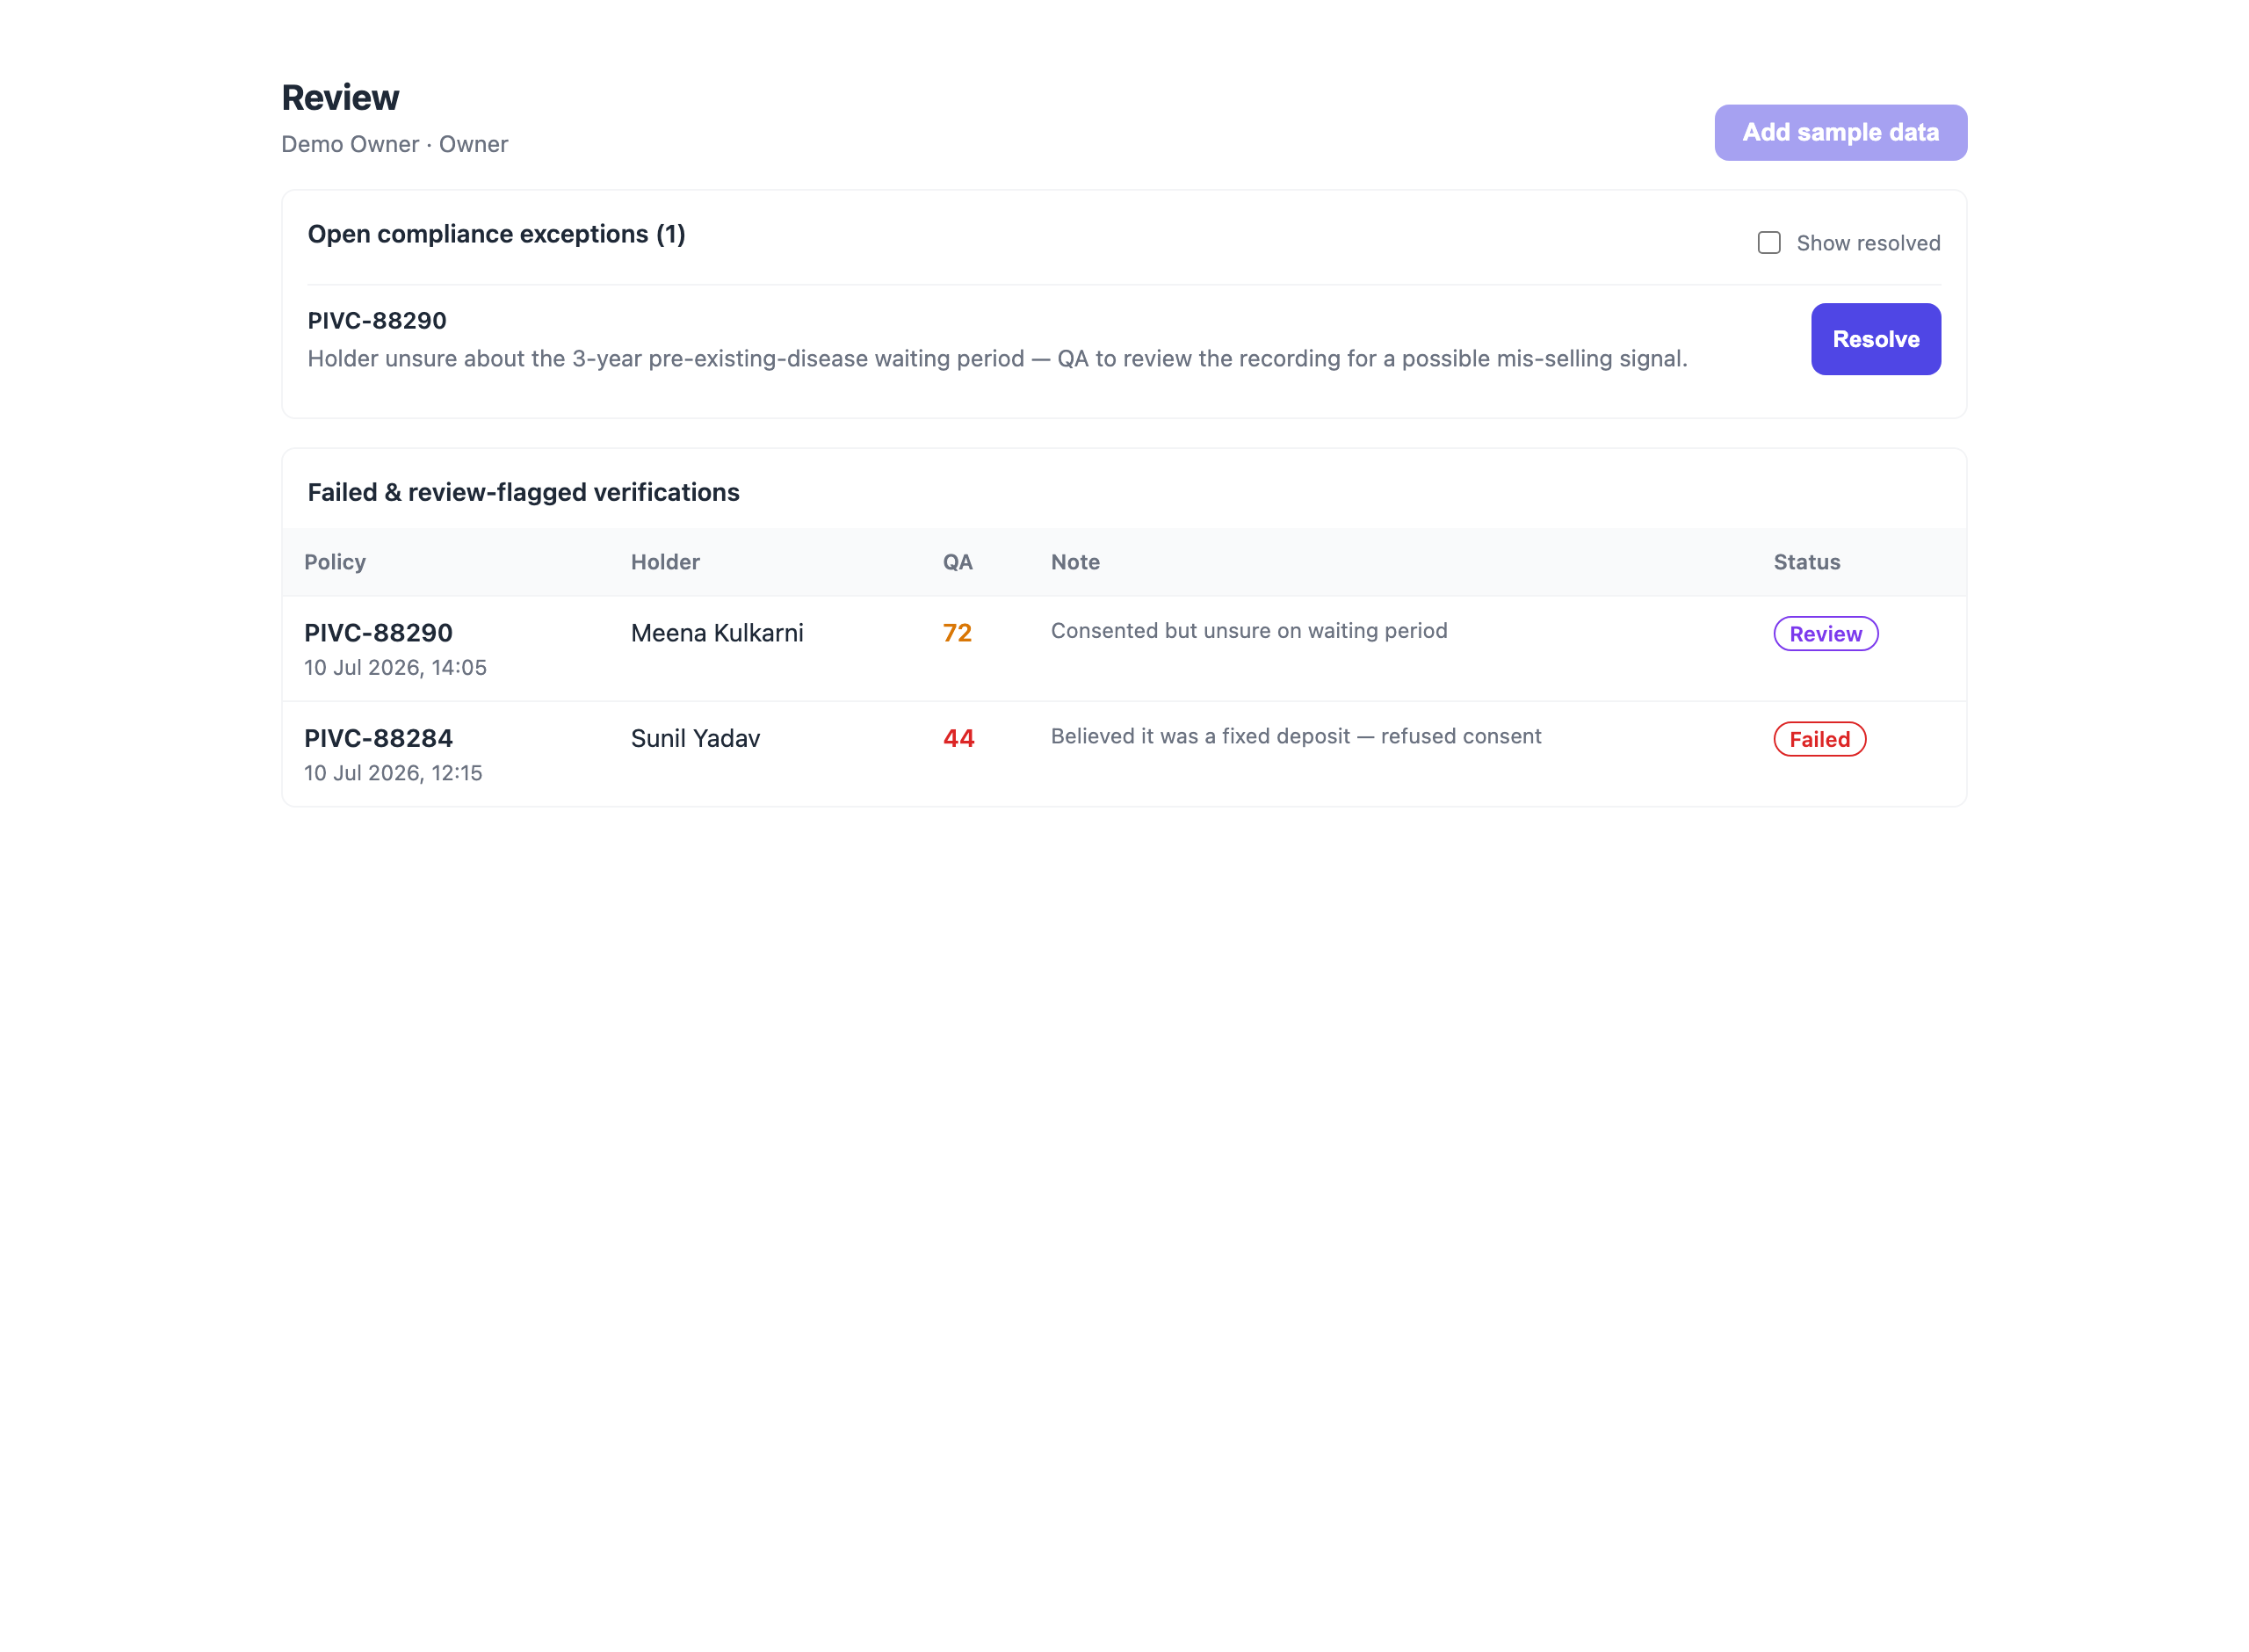Select the QA column header
This screenshot has height=1652, width=2249.
click(957, 562)
